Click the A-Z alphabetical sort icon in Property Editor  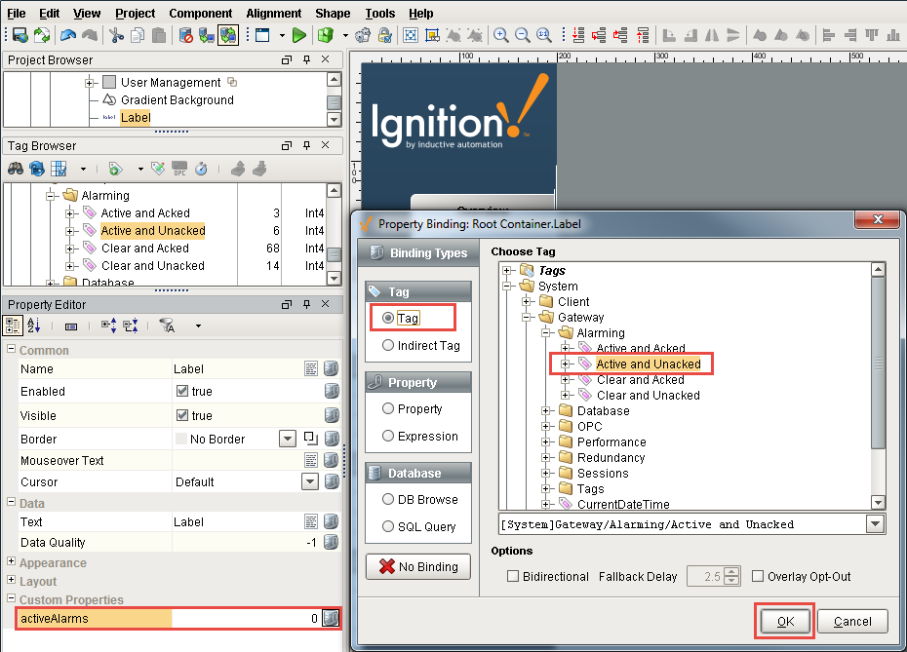33,326
